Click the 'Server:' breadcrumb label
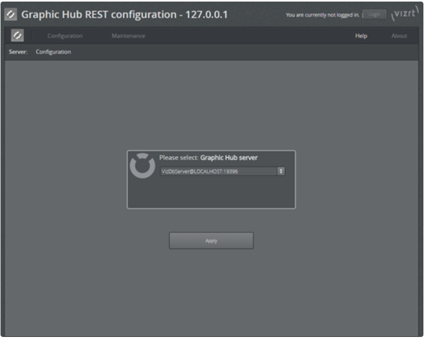Screen dimensions: 425x338 (18, 52)
